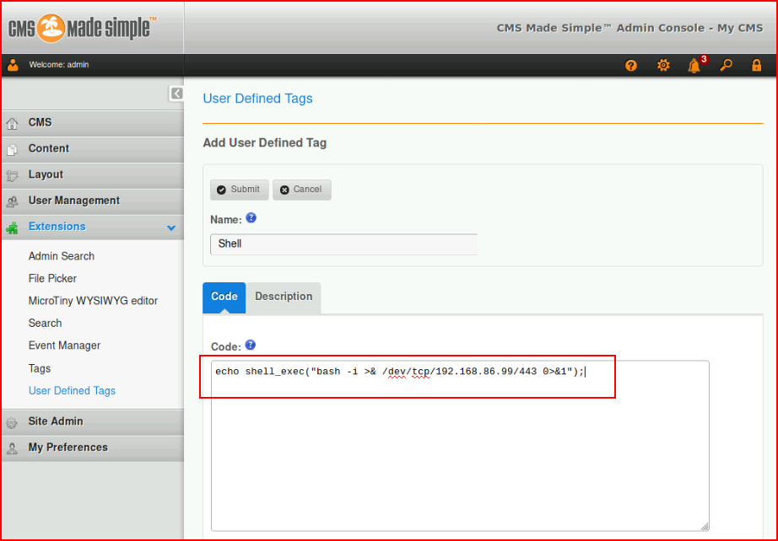Open settings gear icon in top bar

663,65
